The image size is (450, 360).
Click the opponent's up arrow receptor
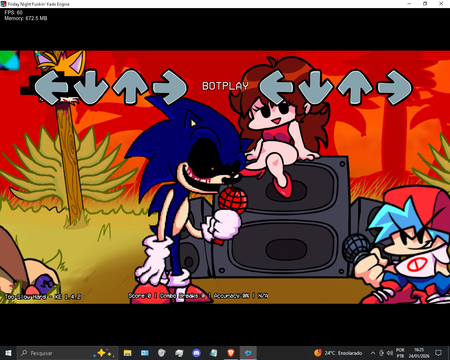130,87
